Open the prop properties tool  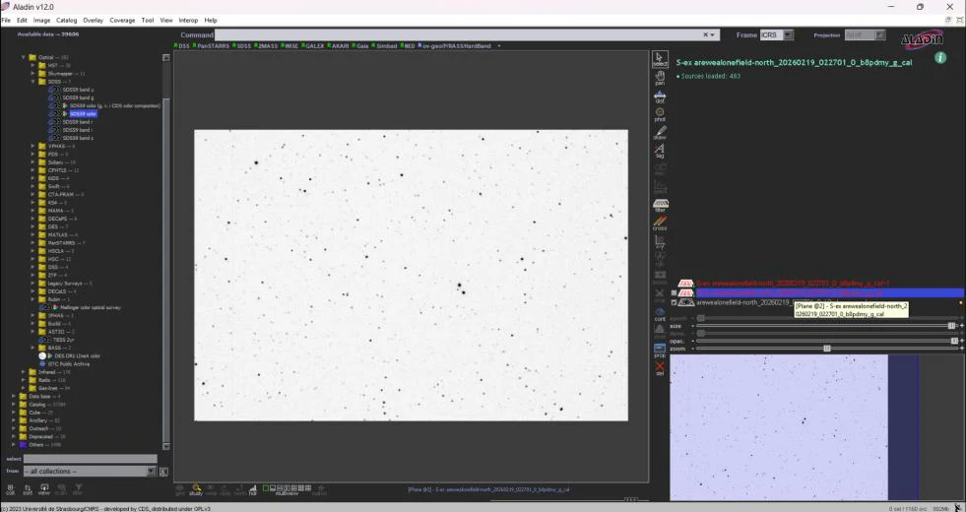[x=660, y=350]
